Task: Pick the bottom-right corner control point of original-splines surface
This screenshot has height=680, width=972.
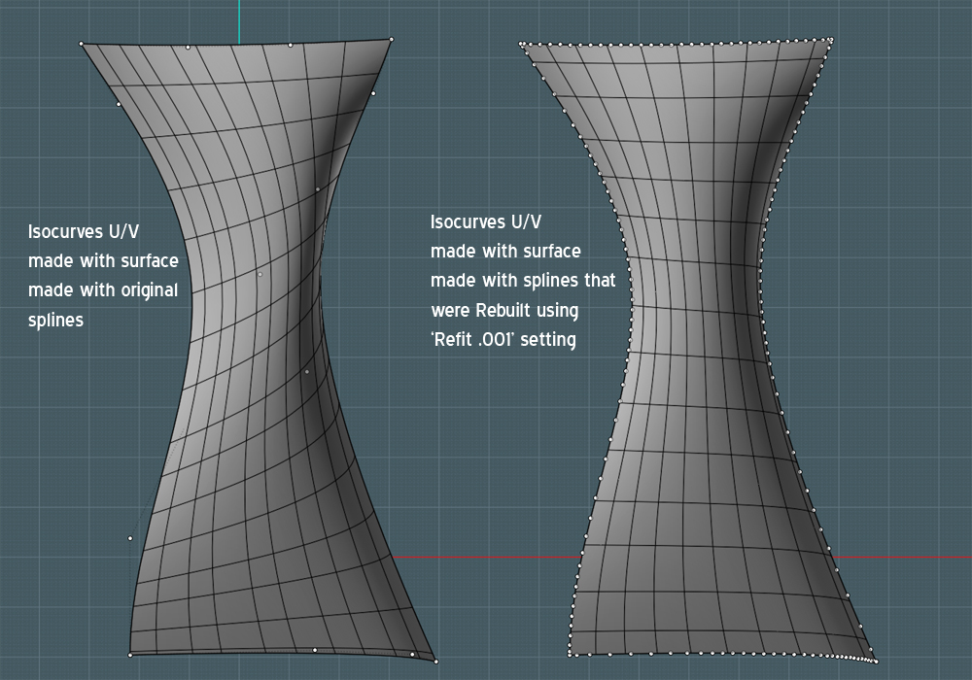Action: (435, 662)
